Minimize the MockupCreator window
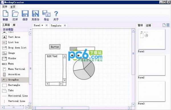Image resolution: width=171 pixels, height=110 pixels. 161,2
